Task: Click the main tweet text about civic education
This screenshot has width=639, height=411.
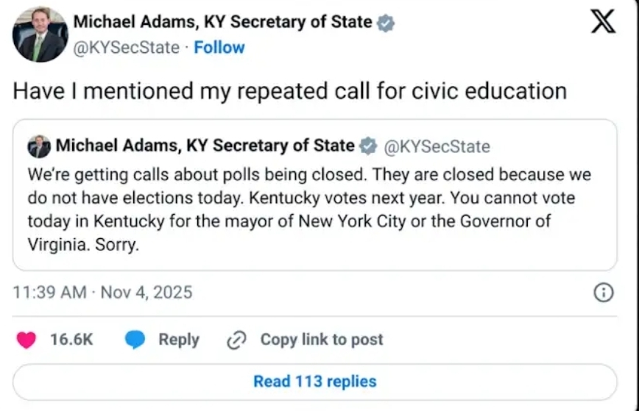Action: [290, 90]
